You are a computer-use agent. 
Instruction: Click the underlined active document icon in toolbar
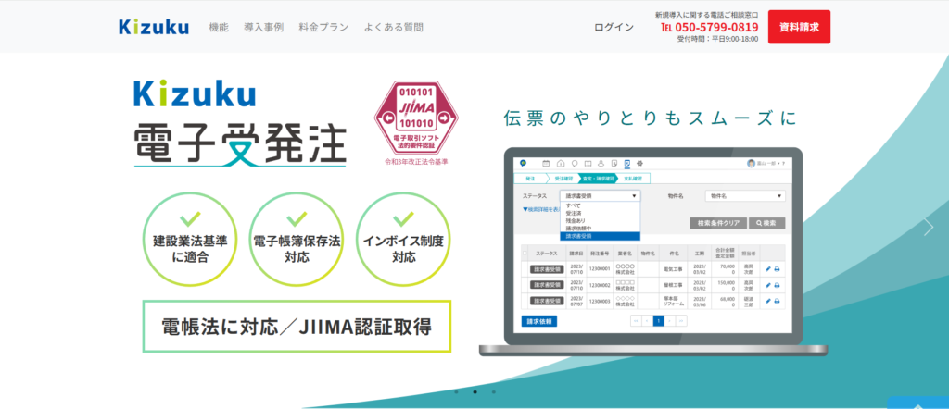click(627, 164)
